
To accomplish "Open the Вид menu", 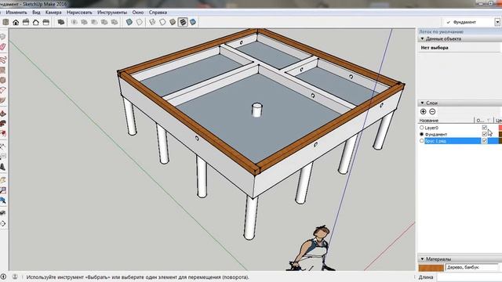I will pos(36,13).
